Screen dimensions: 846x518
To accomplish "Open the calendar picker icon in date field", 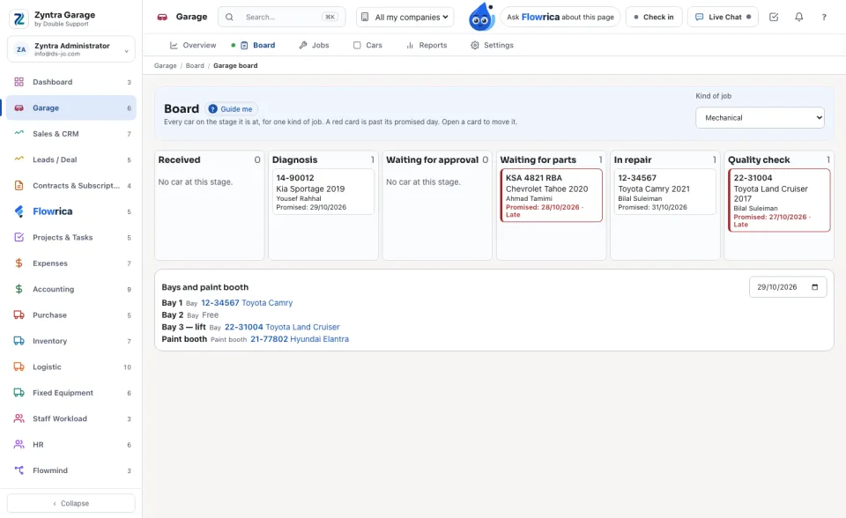I will coord(814,287).
